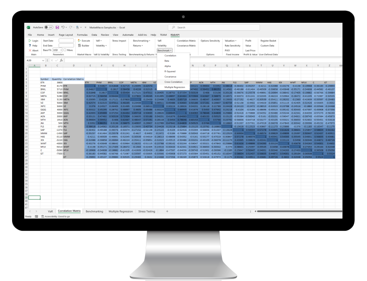Expand the Volatility dropdown in VaR & Volatility
Image resolution: width=367 pixels, height=281 pixels.
101,46
